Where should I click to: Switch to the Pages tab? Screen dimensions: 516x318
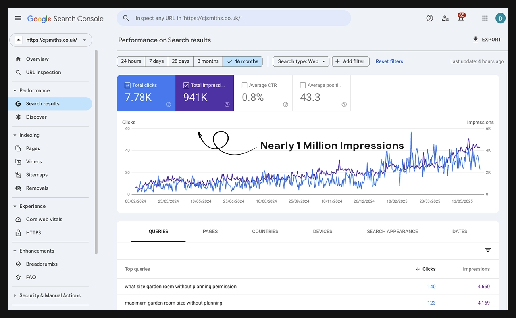tap(210, 231)
